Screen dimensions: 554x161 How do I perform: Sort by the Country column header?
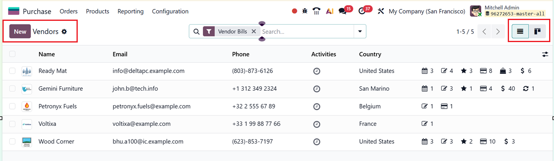pos(370,54)
